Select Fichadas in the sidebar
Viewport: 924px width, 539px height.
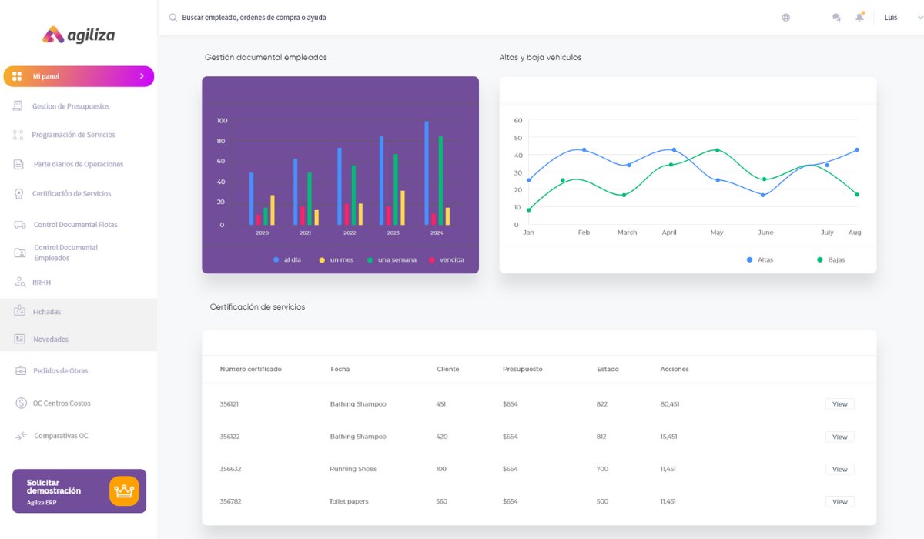[47, 312]
